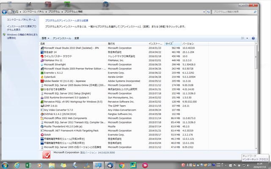Click the FileMaker Pro 11 icon

(42, 60)
